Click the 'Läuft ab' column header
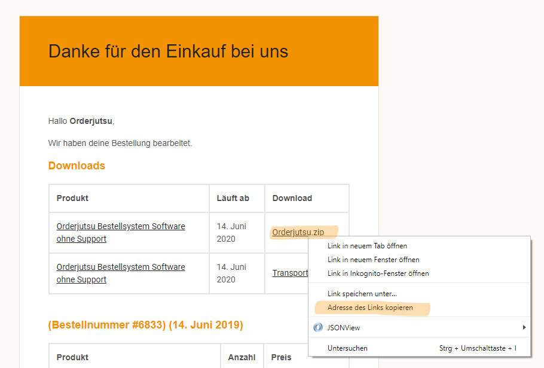Image resolution: width=544 pixels, height=368 pixels. point(233,198)
